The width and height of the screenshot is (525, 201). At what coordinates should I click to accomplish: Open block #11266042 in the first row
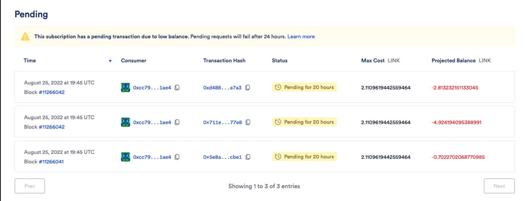click(x=52, y=92)
